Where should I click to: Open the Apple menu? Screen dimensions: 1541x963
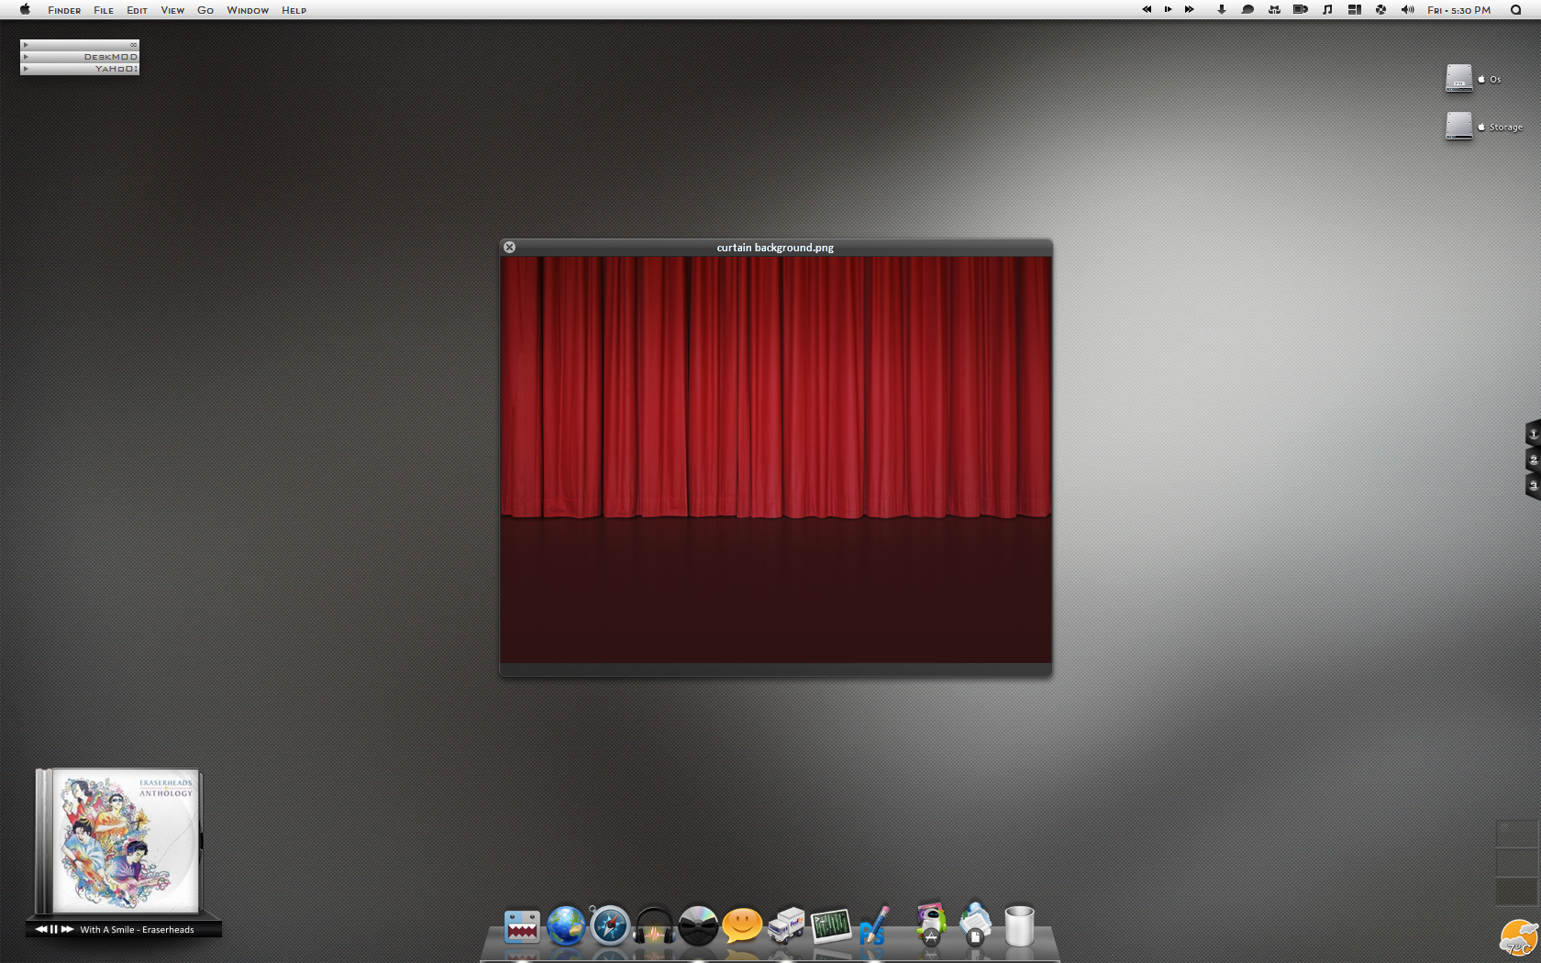(25, 9)
